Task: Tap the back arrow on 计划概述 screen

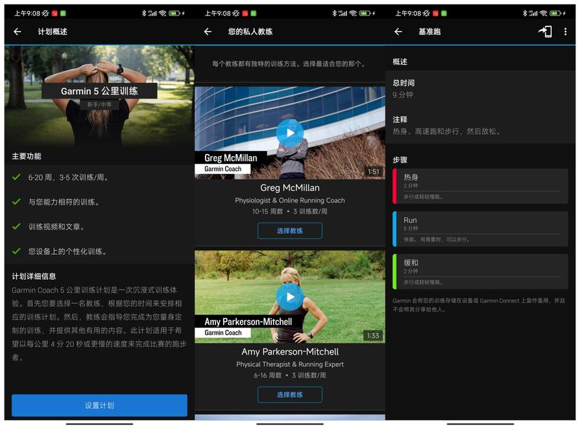Action: point(17,31)
